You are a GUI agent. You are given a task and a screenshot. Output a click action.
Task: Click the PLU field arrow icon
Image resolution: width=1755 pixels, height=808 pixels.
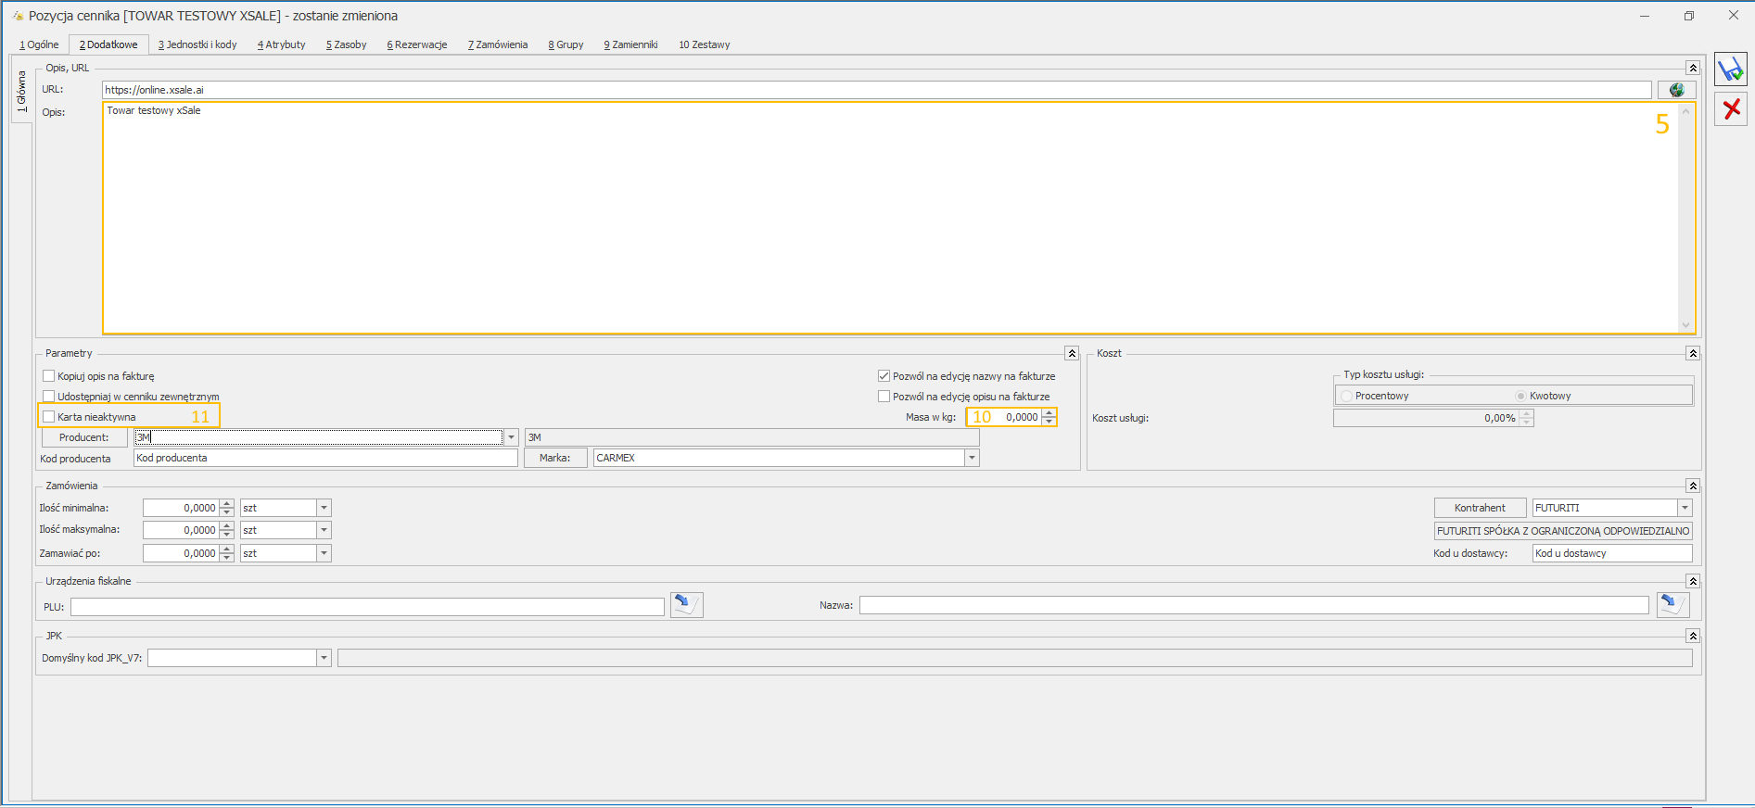[686, 605]
